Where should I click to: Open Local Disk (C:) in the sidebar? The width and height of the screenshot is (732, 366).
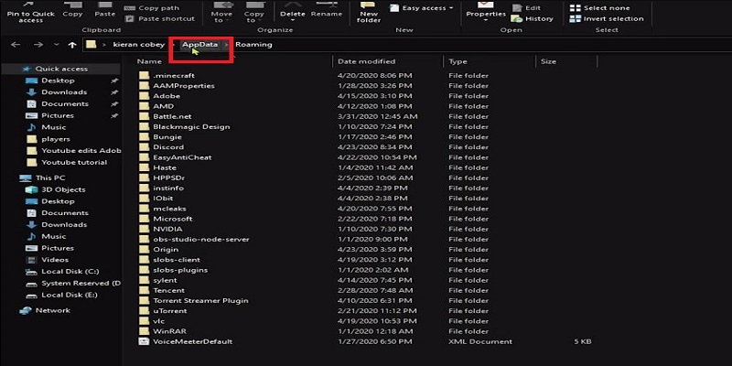point(70,271)
